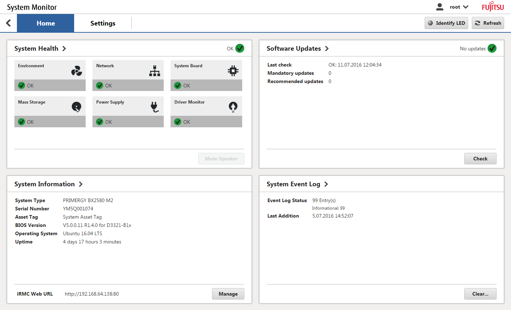Click the user profile icon near root
This screenshot has height=310, width=511.
pos(439,6)
